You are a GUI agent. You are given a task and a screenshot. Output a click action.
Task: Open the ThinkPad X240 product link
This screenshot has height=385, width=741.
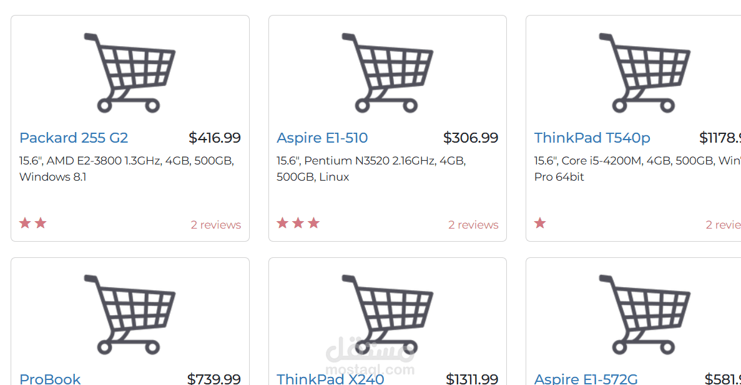click(330, 379)
